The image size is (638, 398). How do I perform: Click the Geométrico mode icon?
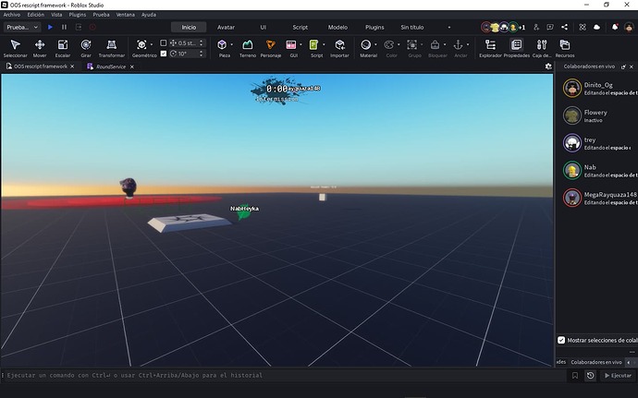141,44
